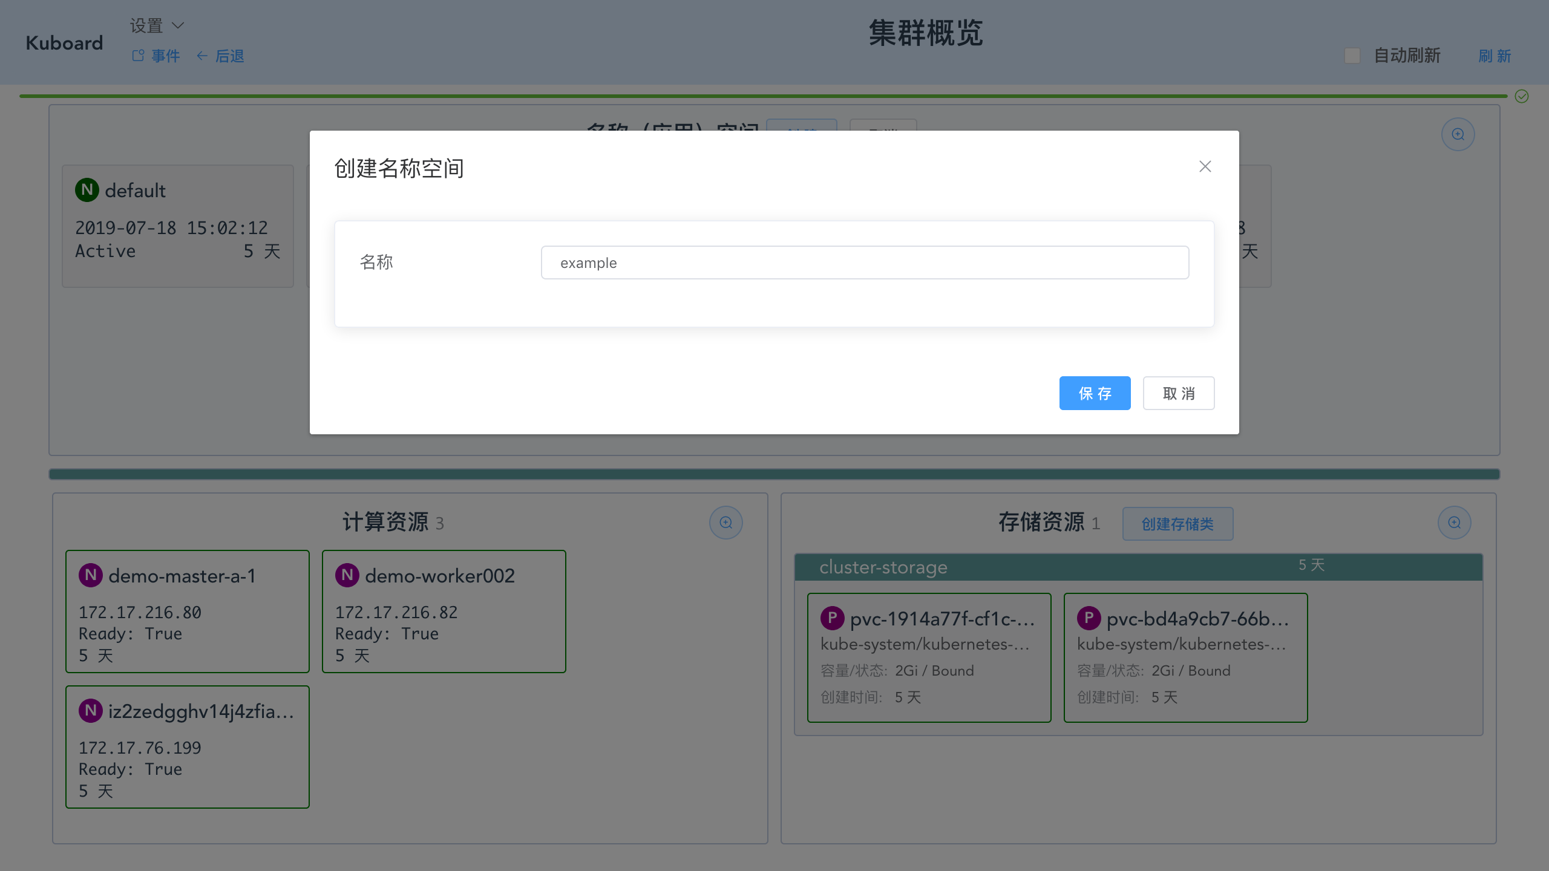Open the magnifier zoom icon in the namespace panel

pos(1458,134)
